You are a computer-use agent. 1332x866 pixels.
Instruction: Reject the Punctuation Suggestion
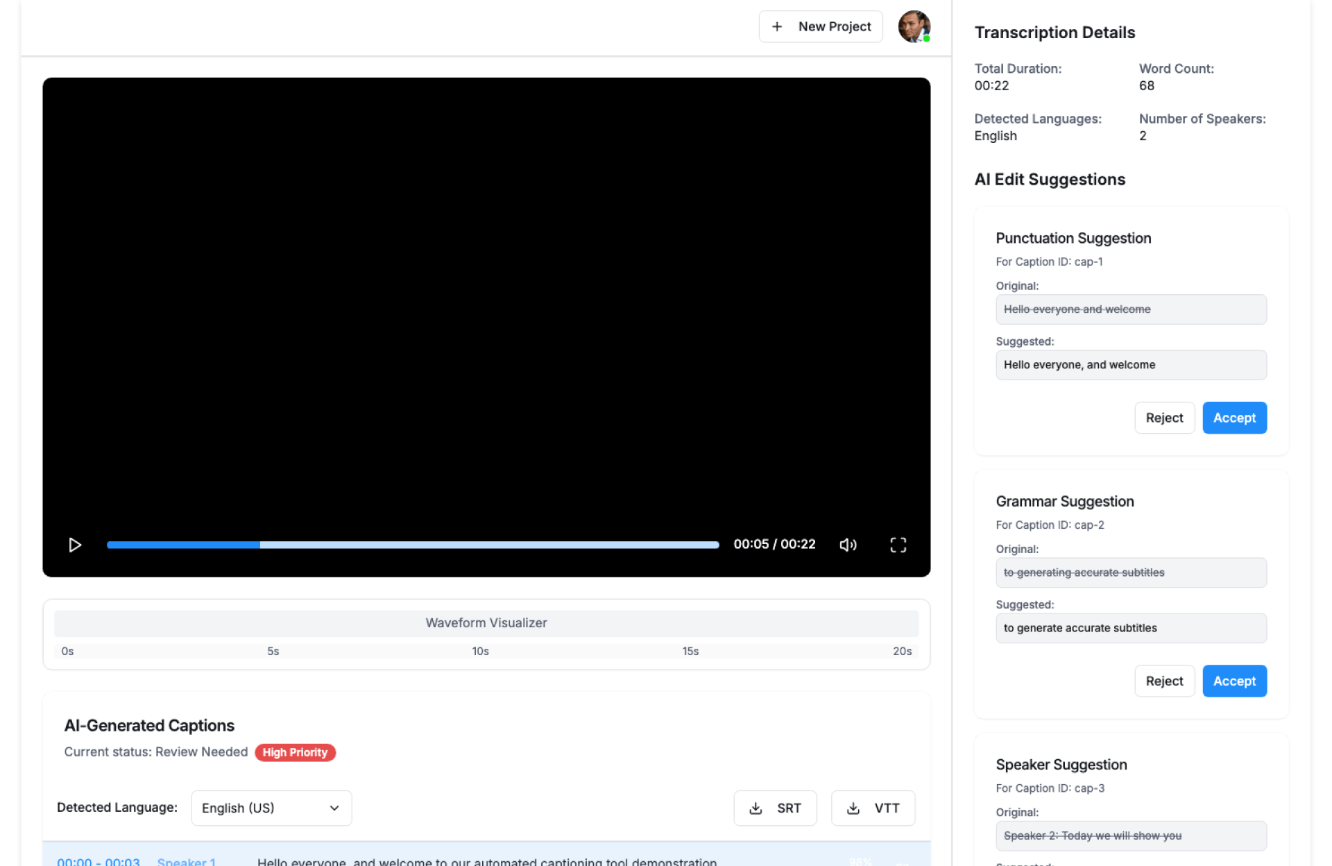(1163, 418)
